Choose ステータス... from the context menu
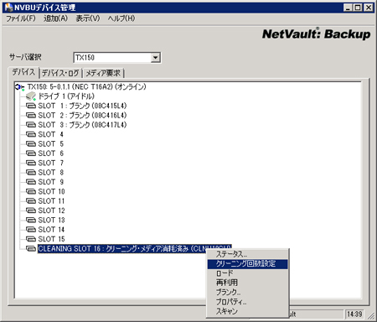The height and width of the screenshot is (322, 377). (x=247, y=254)
